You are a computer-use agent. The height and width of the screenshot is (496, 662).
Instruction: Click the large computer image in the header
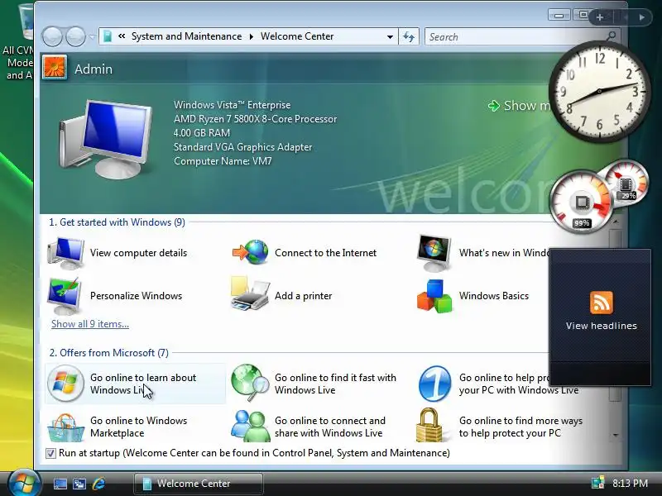pyautogui.click(x=106, y=140)
